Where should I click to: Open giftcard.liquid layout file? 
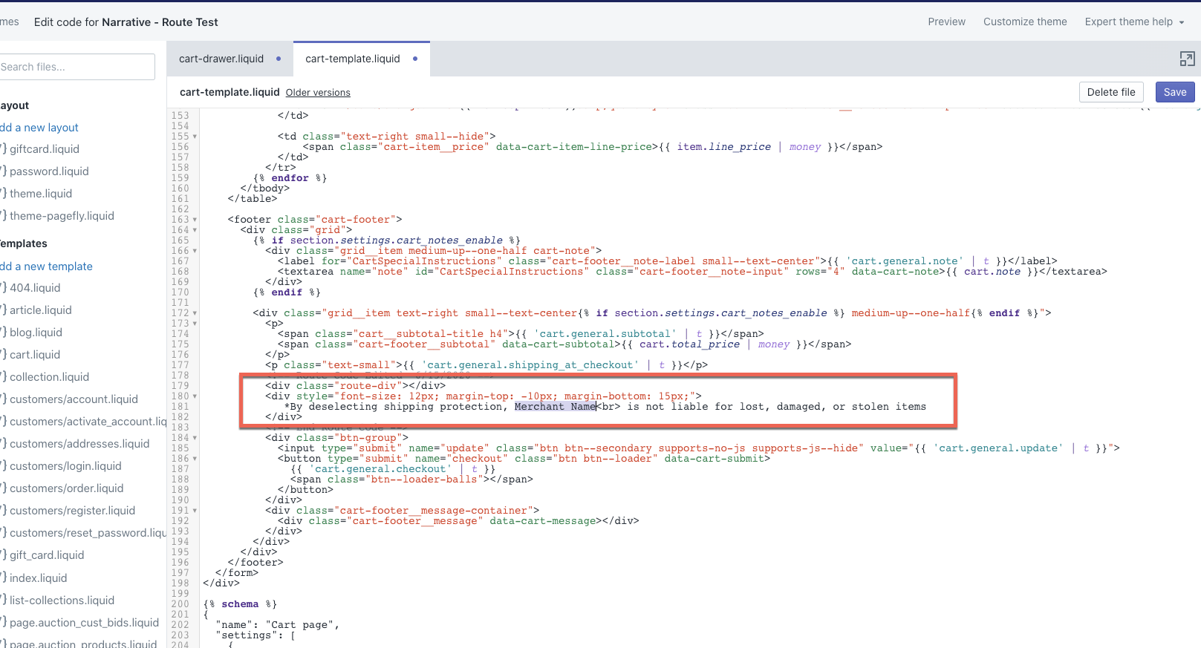point(44,149)
